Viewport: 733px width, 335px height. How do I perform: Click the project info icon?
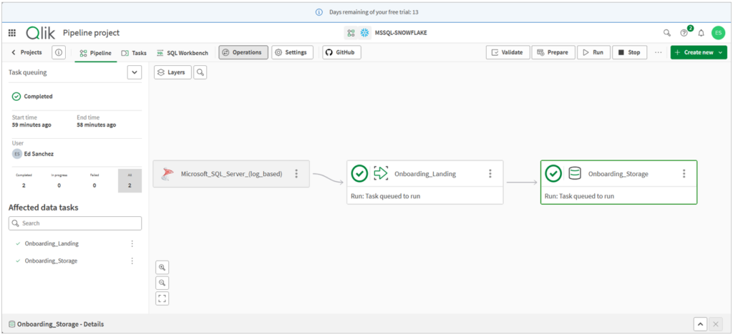click(x=59, y=52)
